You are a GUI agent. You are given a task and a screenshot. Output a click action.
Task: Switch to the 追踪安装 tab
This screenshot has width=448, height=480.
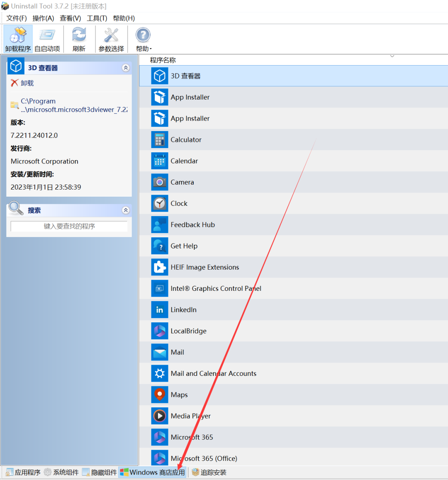209,473
